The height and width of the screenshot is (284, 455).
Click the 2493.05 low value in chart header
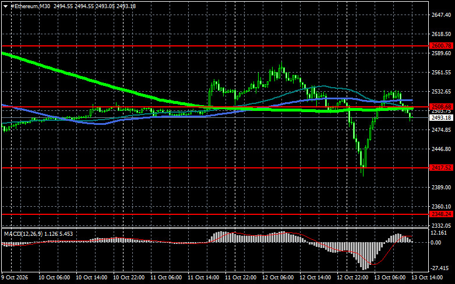pyautogui.click(x=105, y=6)
